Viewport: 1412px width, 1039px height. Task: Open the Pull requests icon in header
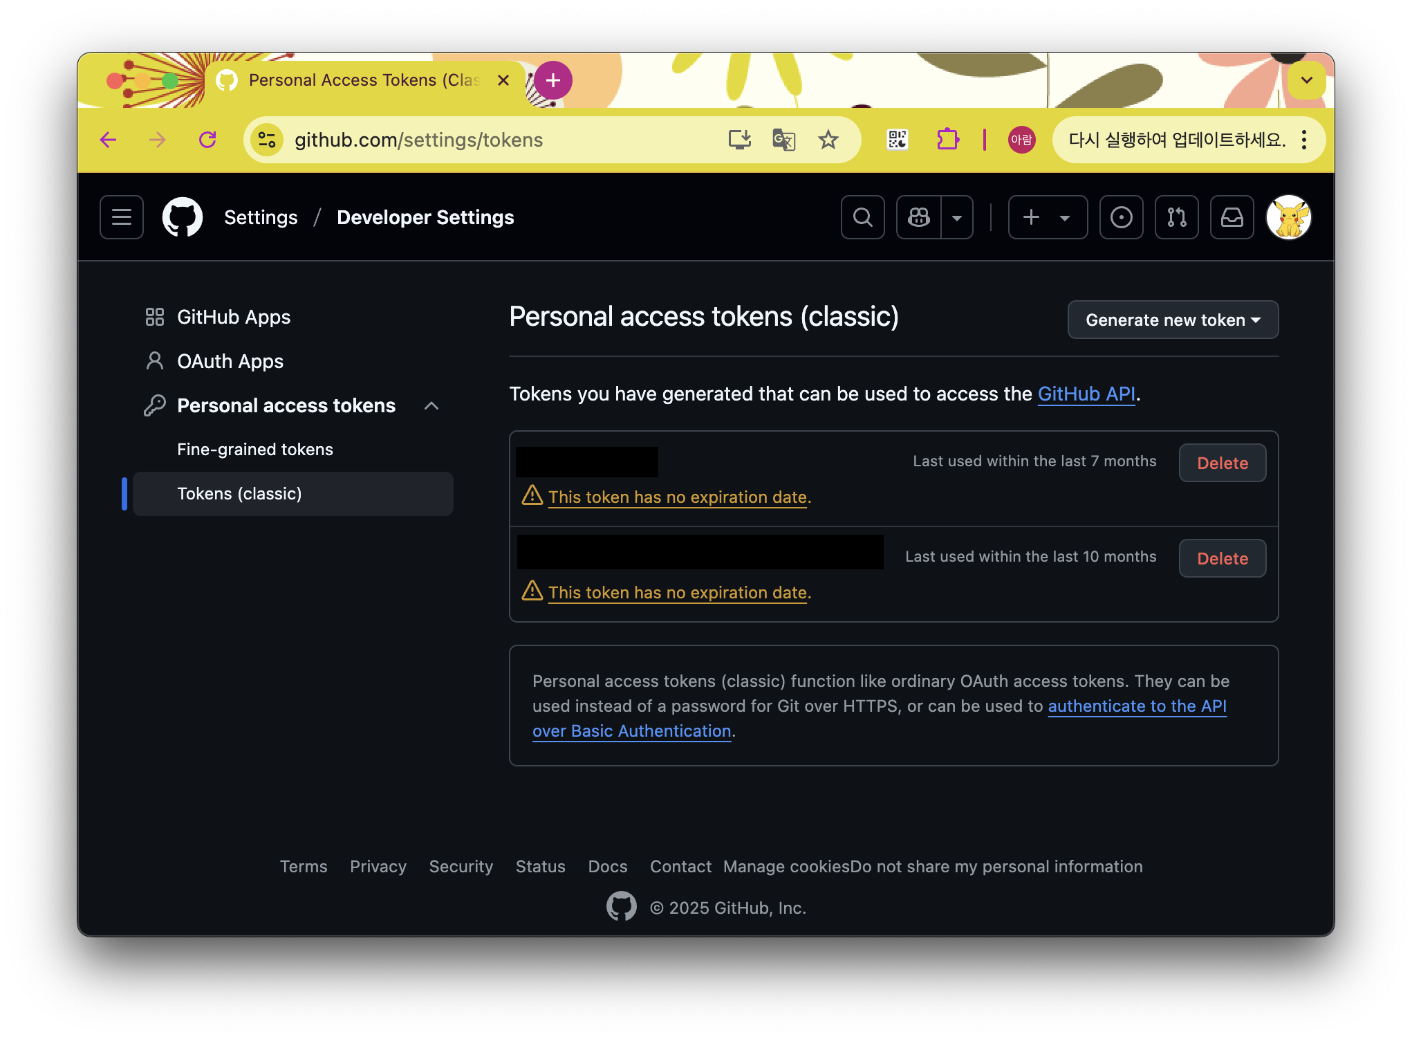1176,217
